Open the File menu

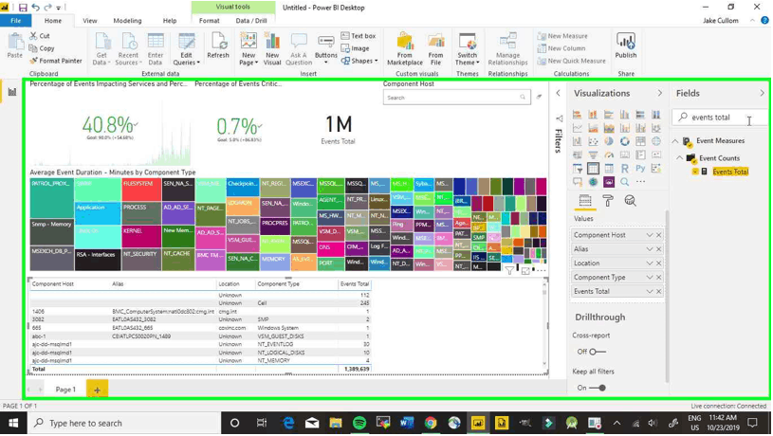pyautogui.click(x=16, y=21)
